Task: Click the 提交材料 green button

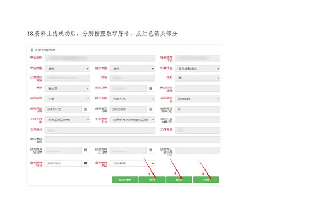Action: coord(125,180)
